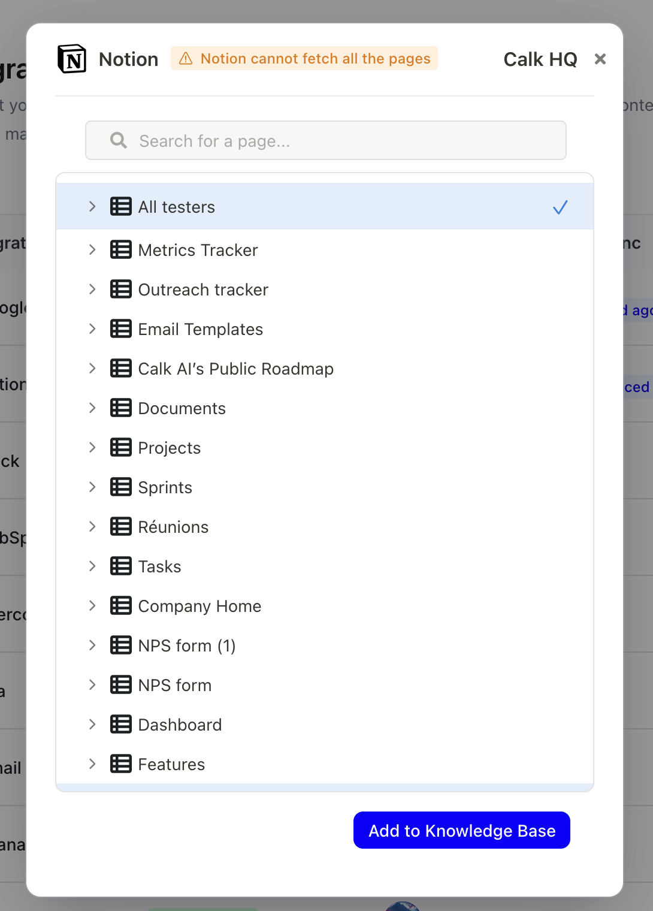Click the warning triangle icon

pos(186,59)
